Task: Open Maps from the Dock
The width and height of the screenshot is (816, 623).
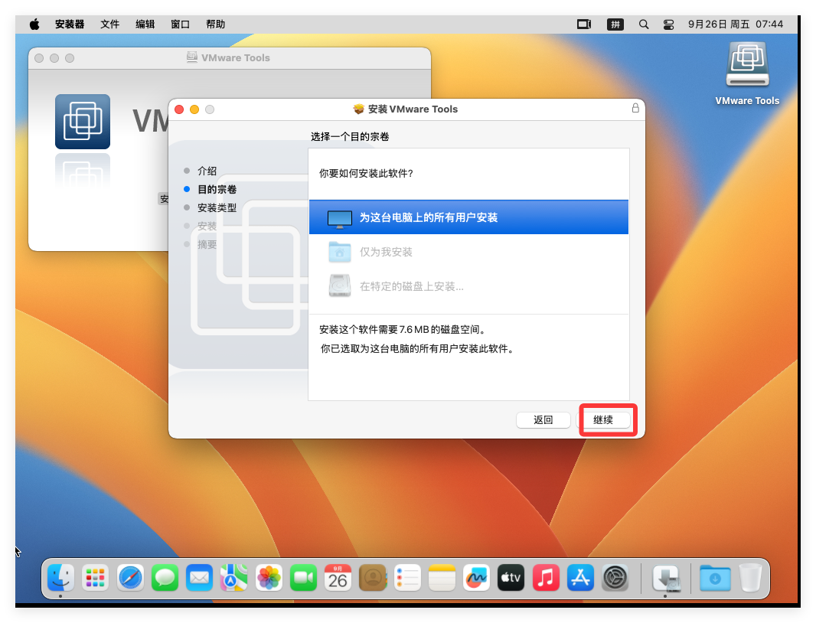Action: (x=234, y=578)
